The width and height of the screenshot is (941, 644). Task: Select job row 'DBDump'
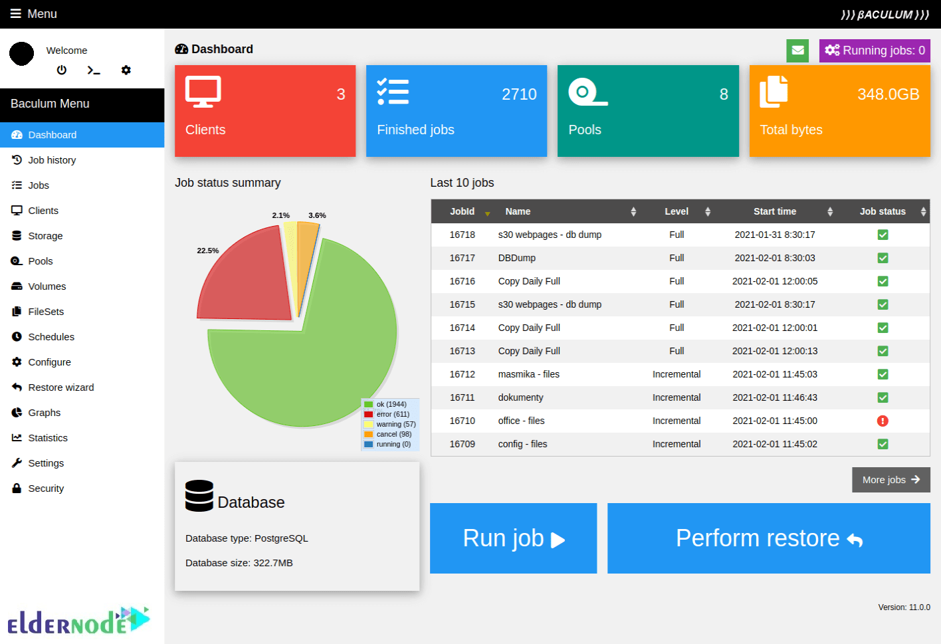(680, 258)
